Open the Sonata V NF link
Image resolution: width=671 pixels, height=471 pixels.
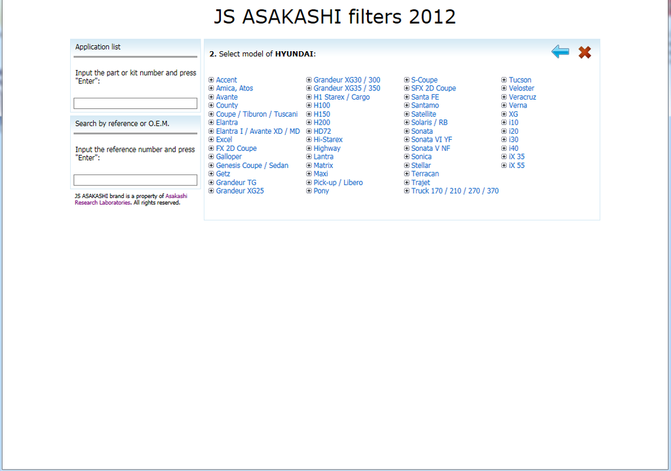click(x=431, y=148)
